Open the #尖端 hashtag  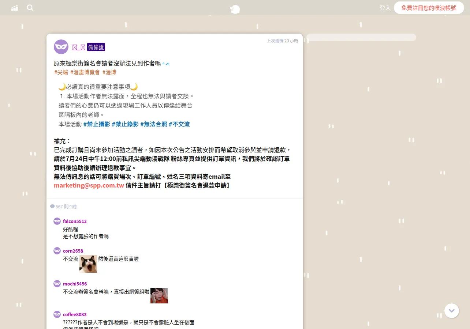[61, 72]
